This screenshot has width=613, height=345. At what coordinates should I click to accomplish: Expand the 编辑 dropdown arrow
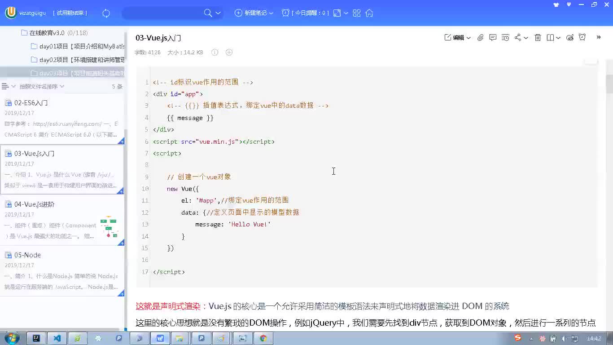pos(469,38)
